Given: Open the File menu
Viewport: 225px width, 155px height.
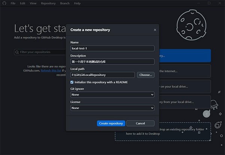Looking at the screenshot, I should pos(13,3).
